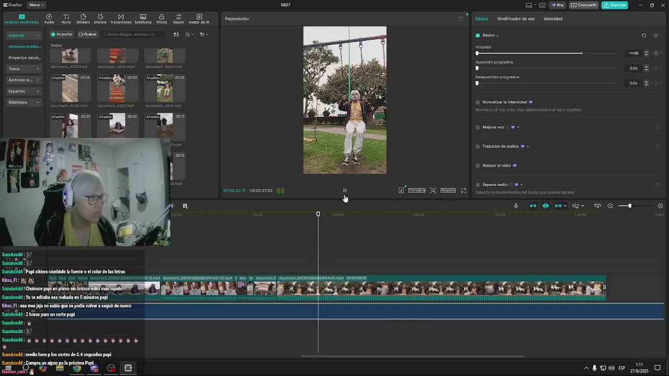Switch to the Velocidad tab
This screenshot has height=376, width=669.
point(553,19)
